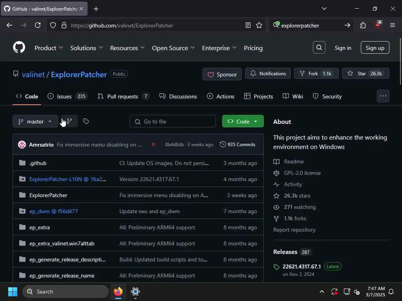Open the Settings gear icon in taskbar
This screenshot has height=301, width=402.
[135, 292]
